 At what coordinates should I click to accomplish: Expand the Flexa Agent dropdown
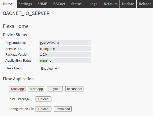pos(49,69)
